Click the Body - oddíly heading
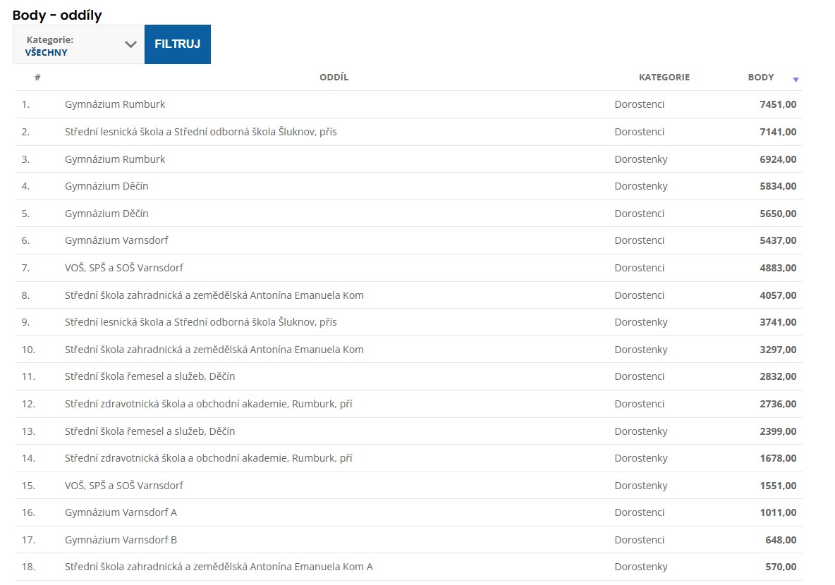 pyautogui.click(x=57, y=15)
